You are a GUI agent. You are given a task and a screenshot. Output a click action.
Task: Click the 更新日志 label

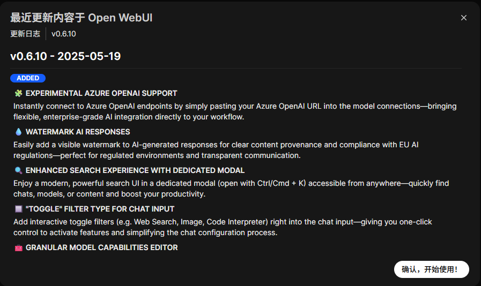[x=25, y=34]
